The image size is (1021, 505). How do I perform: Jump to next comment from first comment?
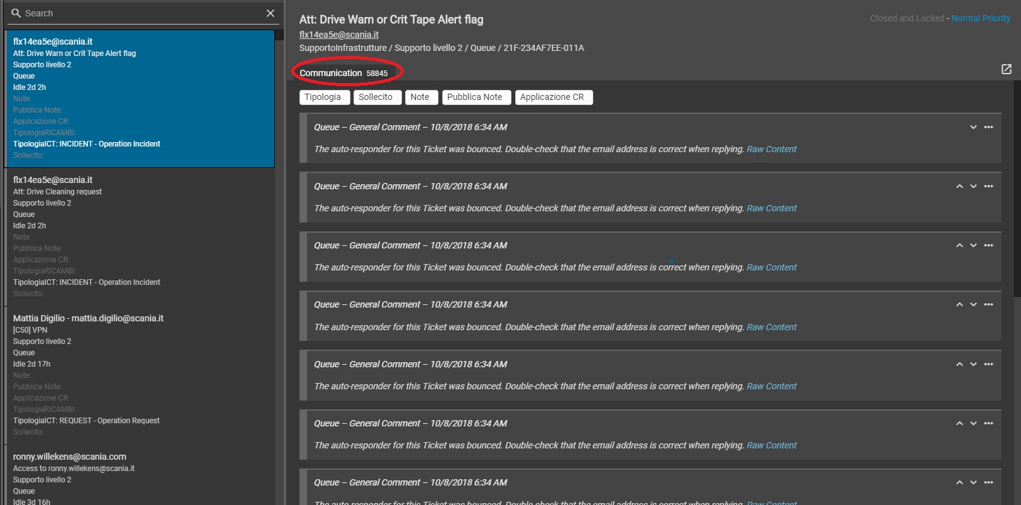pyautogui.click(x=973, y=127)
